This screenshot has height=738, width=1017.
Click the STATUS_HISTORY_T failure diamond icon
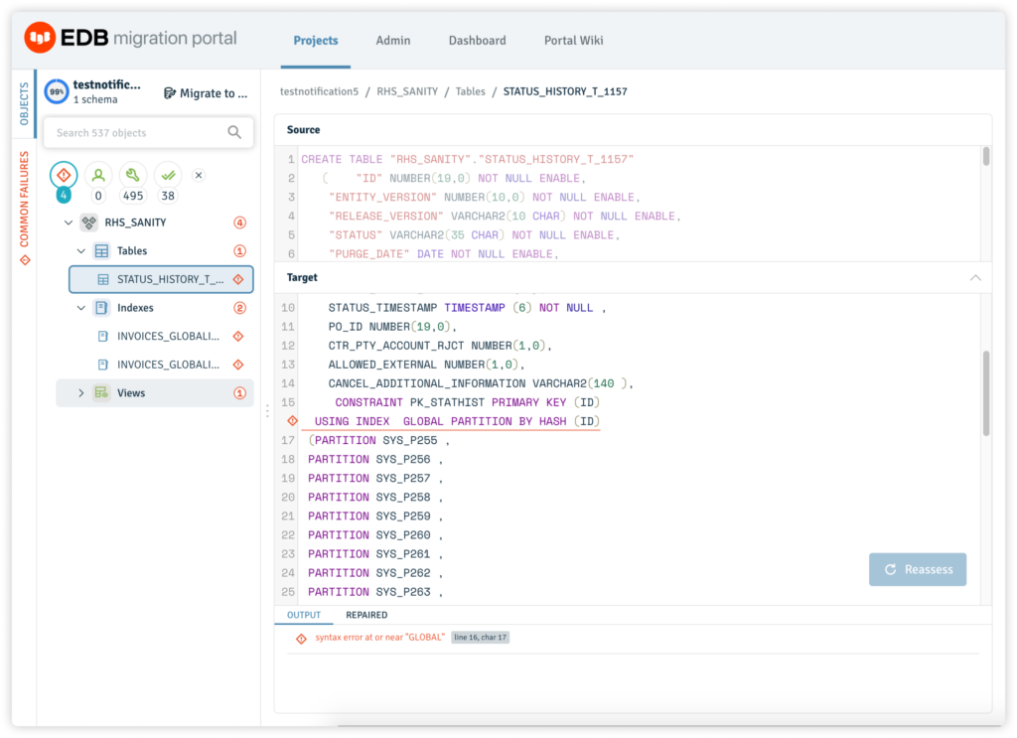238,279
